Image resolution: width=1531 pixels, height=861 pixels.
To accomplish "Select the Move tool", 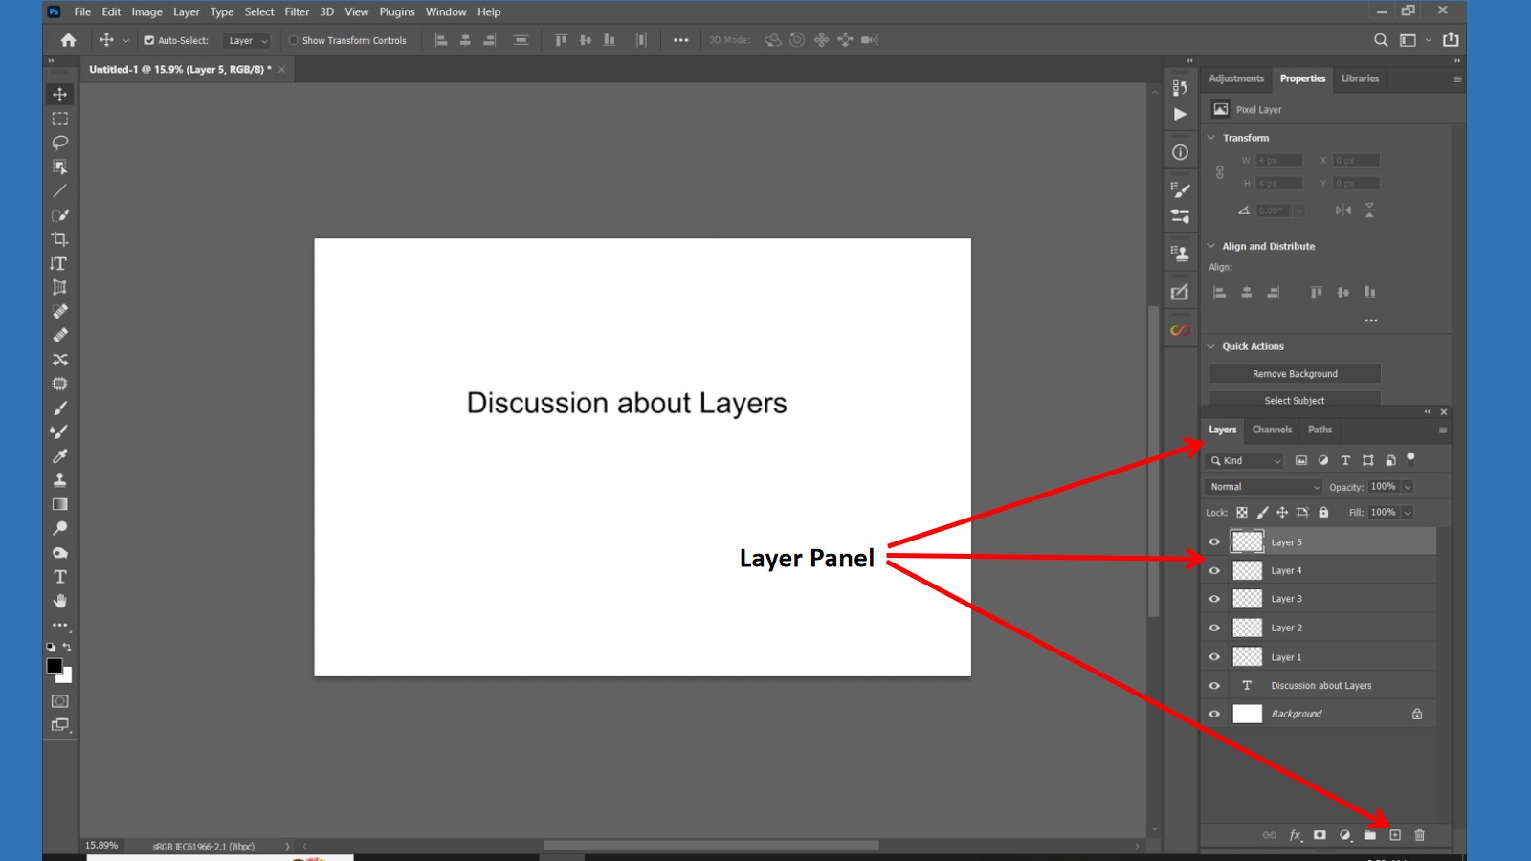I will [x=59, y=94].
